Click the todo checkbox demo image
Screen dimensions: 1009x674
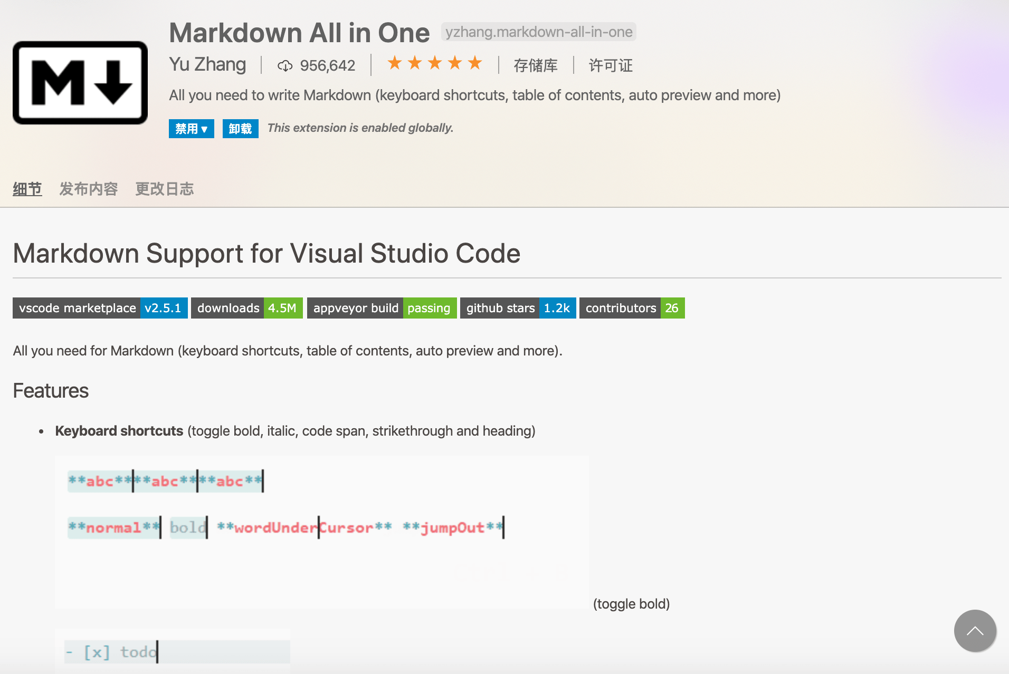click(173, 651)
